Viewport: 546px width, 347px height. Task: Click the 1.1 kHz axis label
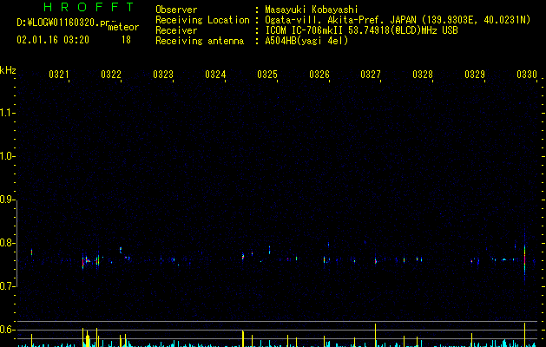click(7, 113)
